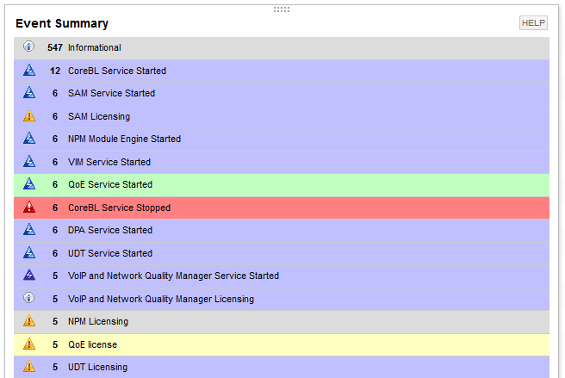
Task: Grab the dotted drag handle above the panel
Action: point(282,9)
